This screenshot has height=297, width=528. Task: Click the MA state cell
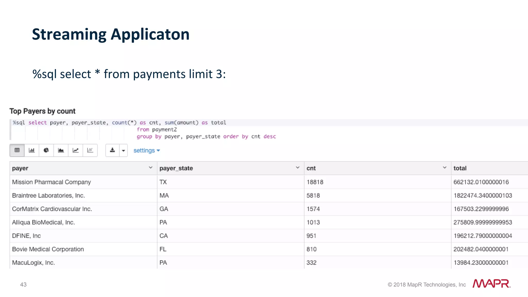(x=230, y=196)
